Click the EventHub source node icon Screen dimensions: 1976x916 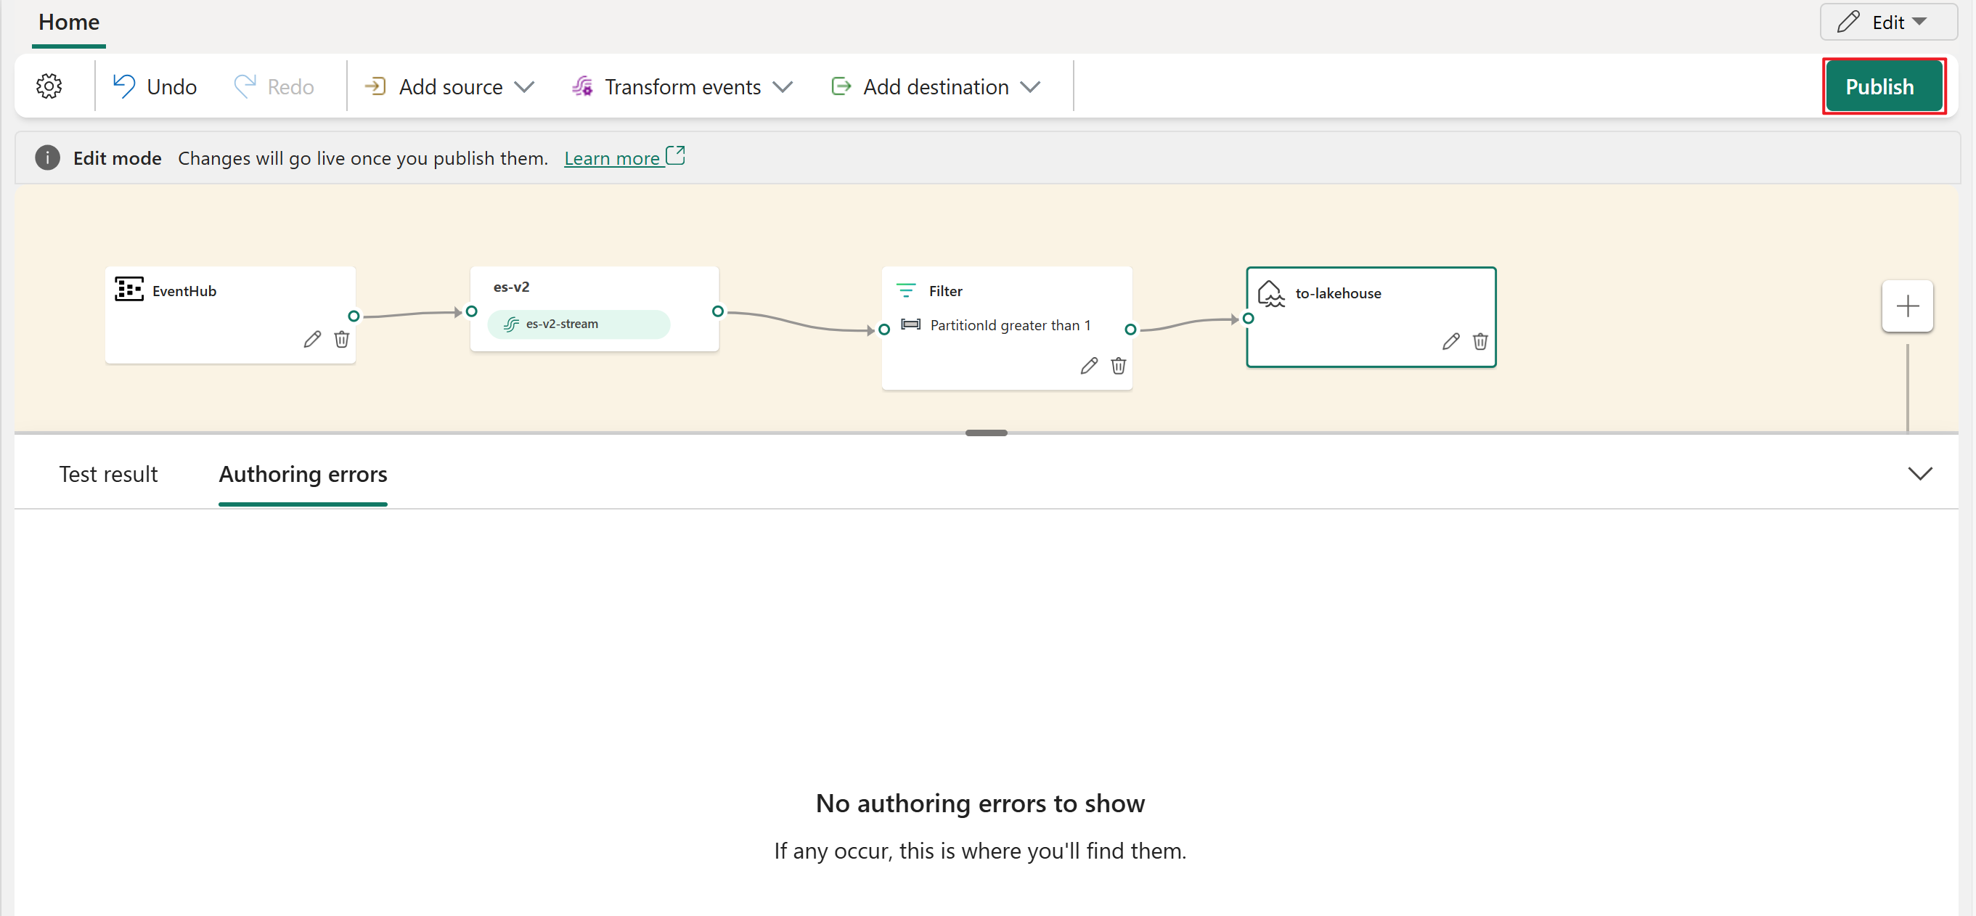(127, 290)
